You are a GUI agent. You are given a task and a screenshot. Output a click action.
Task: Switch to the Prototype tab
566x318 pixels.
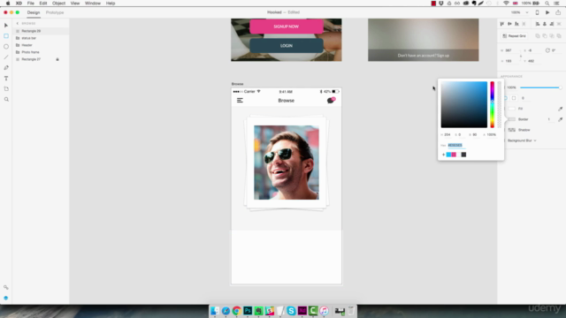pyautogui.click(x=55, y=12)
